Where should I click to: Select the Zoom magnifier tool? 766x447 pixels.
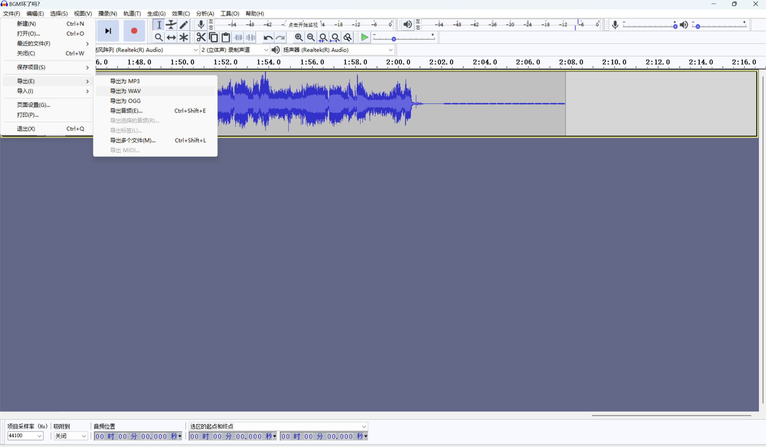click(x=159, y=37)
